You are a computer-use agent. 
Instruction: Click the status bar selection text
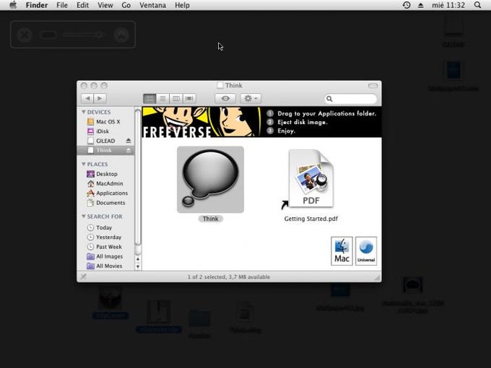[x=229, y=277]
